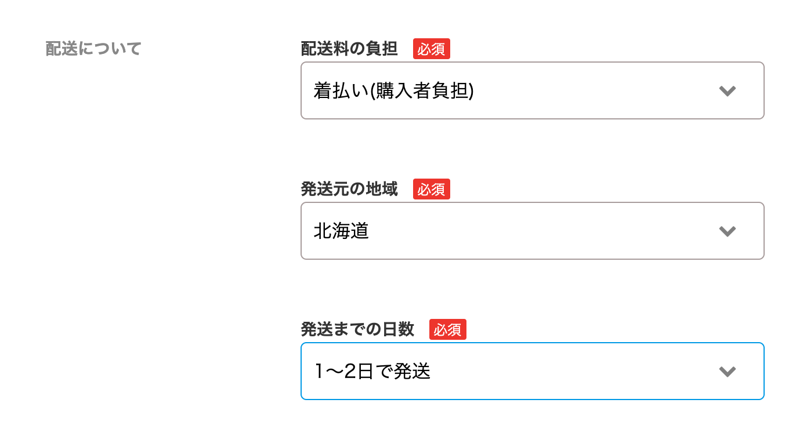This screenshot has width=796, height=443.
Task: Click inside the focused 発送までの日数 select field
Action: click(x=532, y=371)
